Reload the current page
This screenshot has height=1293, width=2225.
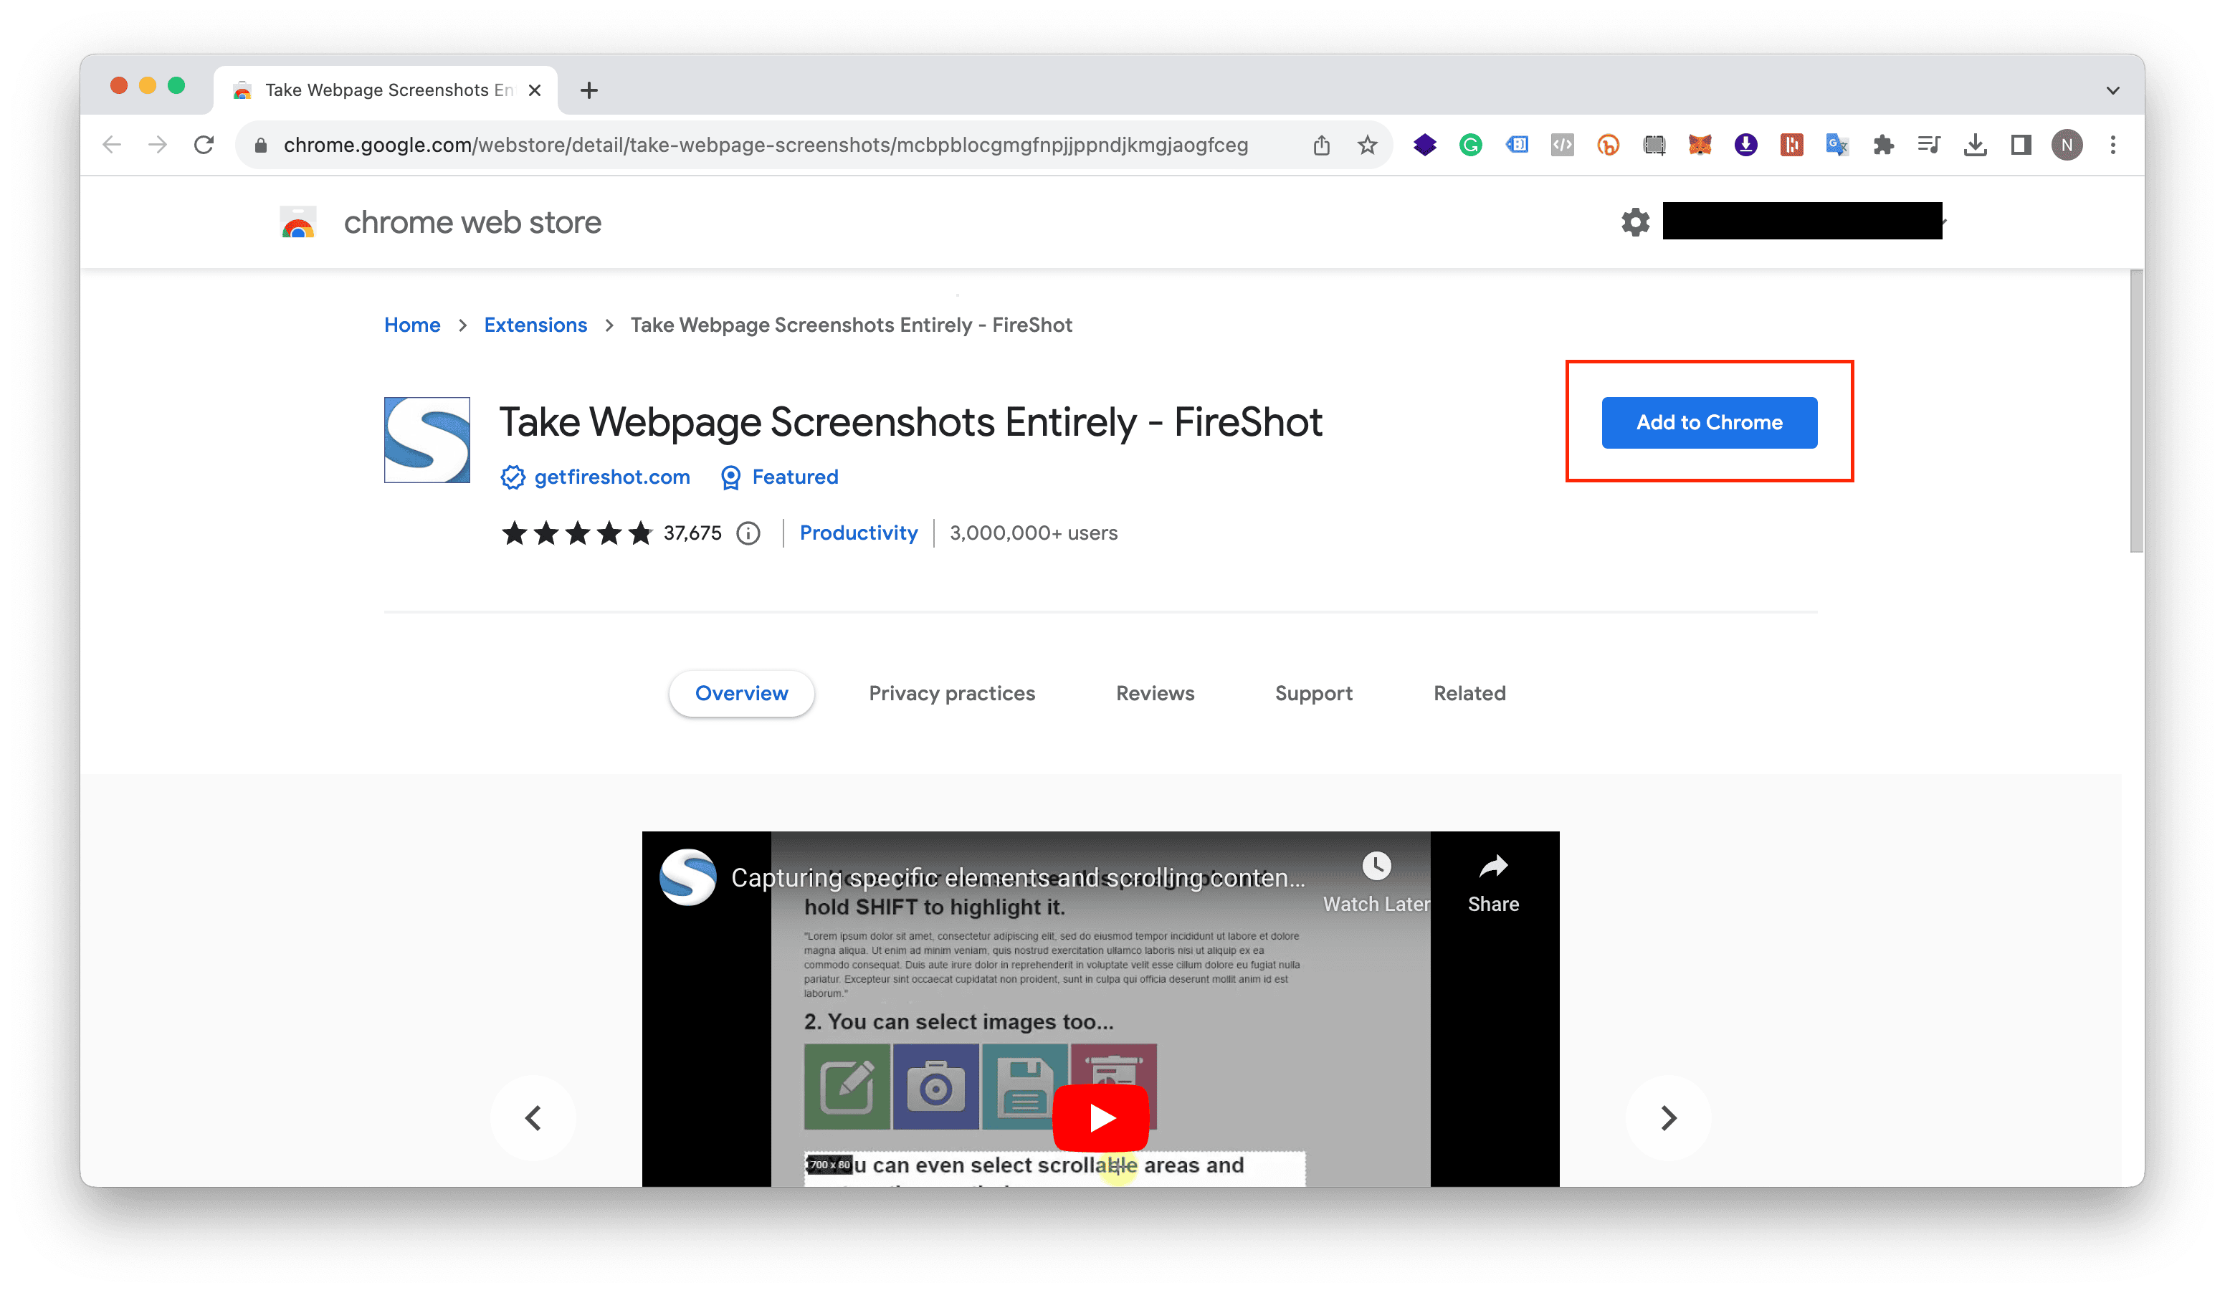click(x=204, y=145)
